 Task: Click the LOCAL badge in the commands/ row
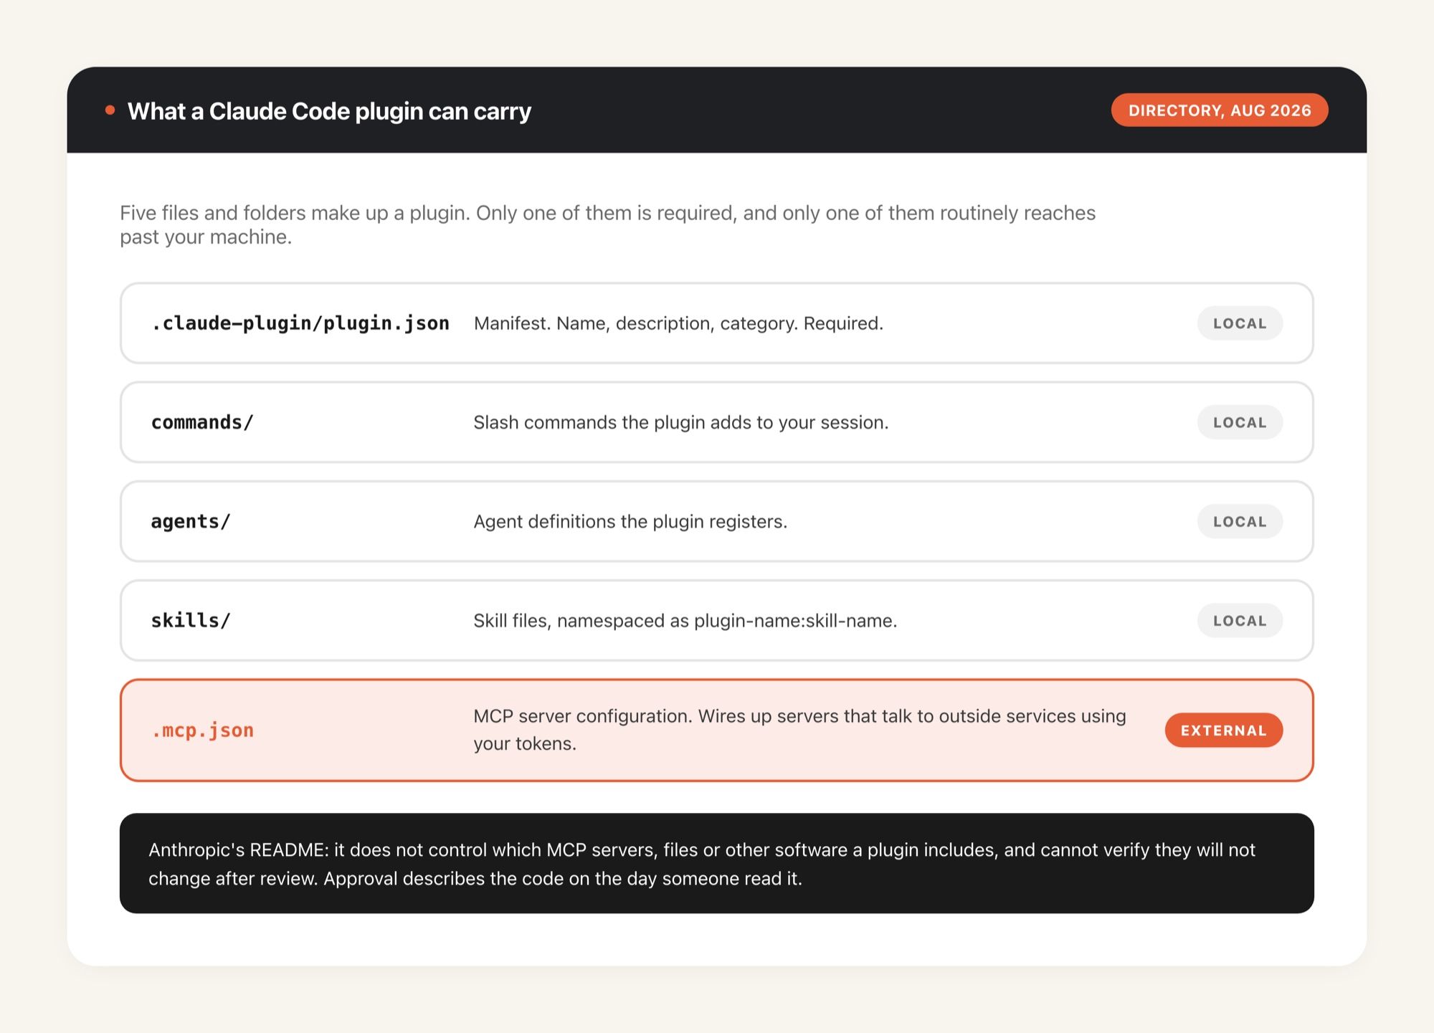[x=1240, y=422]
